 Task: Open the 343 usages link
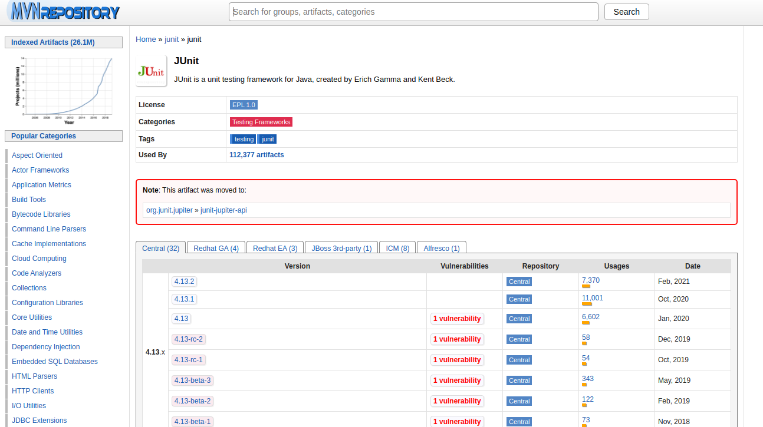coord(588,379)
